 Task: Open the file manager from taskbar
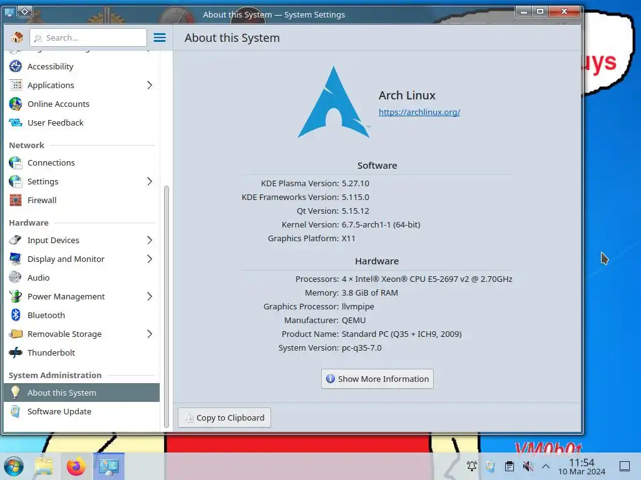coord(44,466)
